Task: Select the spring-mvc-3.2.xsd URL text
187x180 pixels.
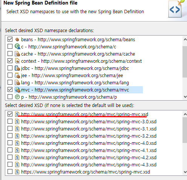Action: coord(89,136)
